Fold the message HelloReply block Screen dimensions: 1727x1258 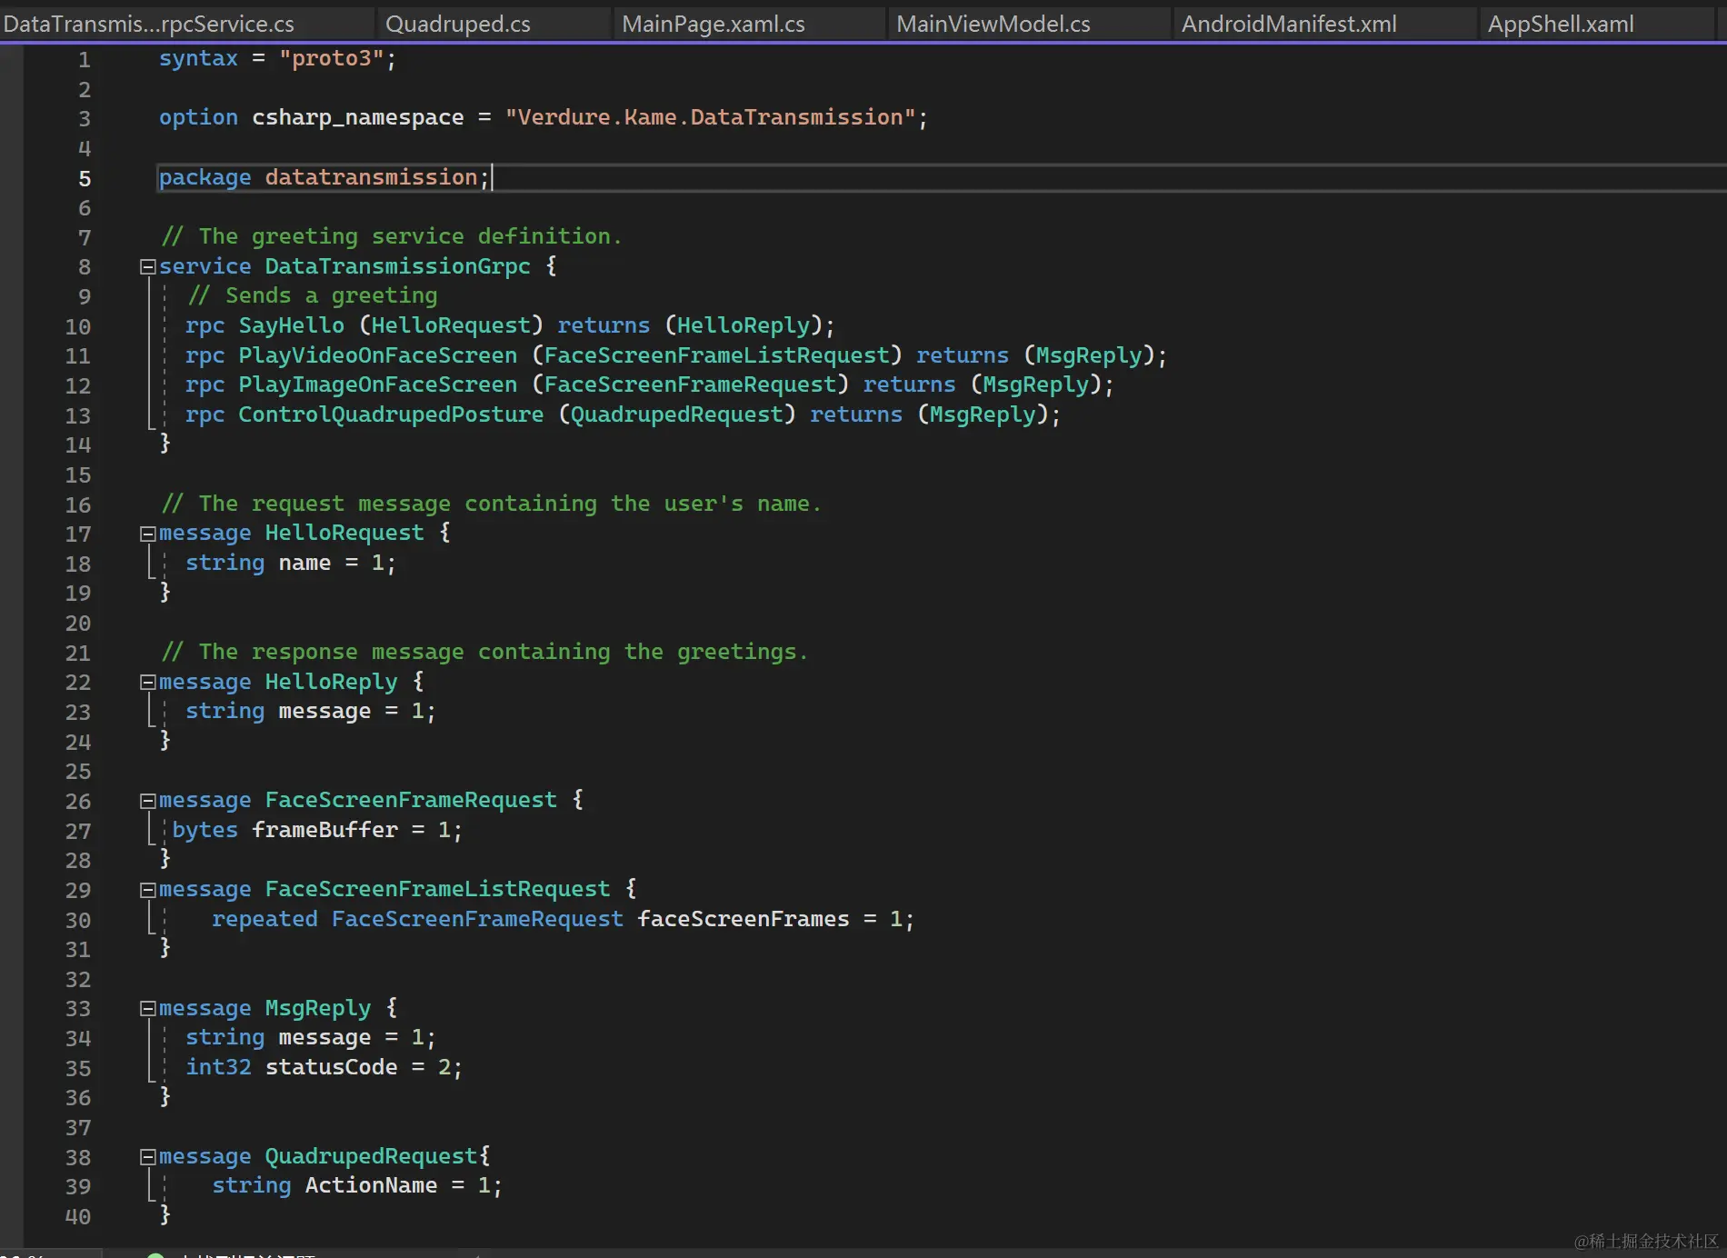[x=147, y=683]
